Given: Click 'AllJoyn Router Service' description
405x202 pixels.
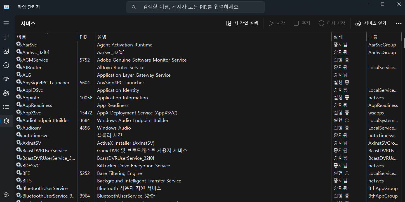Looking at the screenshot, I should pyautogui.click(x=121, y=67).
